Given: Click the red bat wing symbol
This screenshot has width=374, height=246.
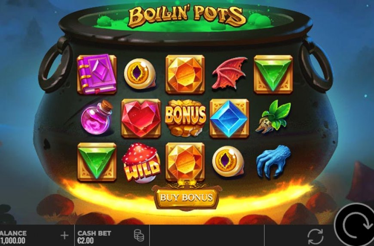Looking at the screenshot, I should point(229,73).
